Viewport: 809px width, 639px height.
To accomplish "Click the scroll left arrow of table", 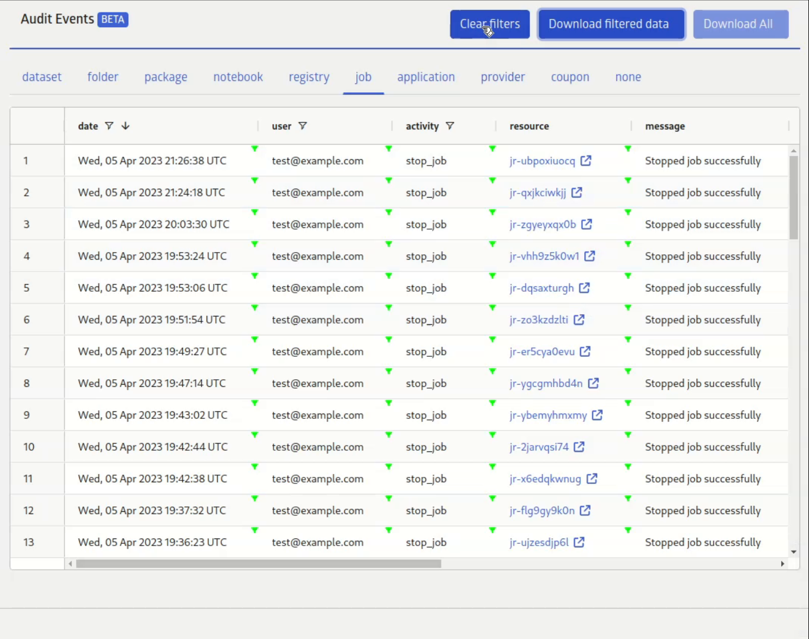I will (x=70, y=564).
